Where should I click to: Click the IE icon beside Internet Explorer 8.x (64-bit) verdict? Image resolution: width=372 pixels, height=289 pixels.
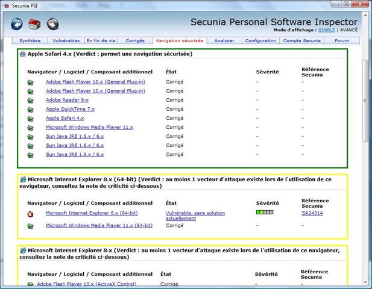pyautogui.click(x=23, y=179)
